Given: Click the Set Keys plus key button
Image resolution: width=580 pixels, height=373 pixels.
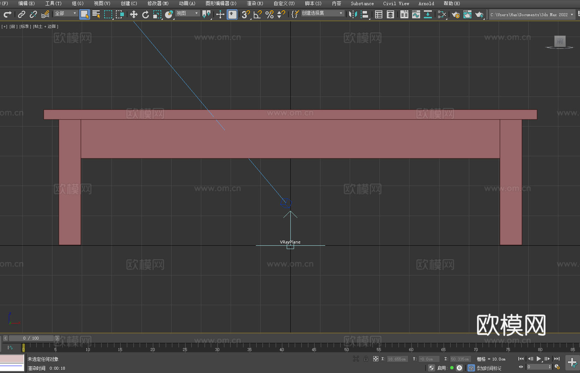Looking at the screenshot, I should [572, 362].
